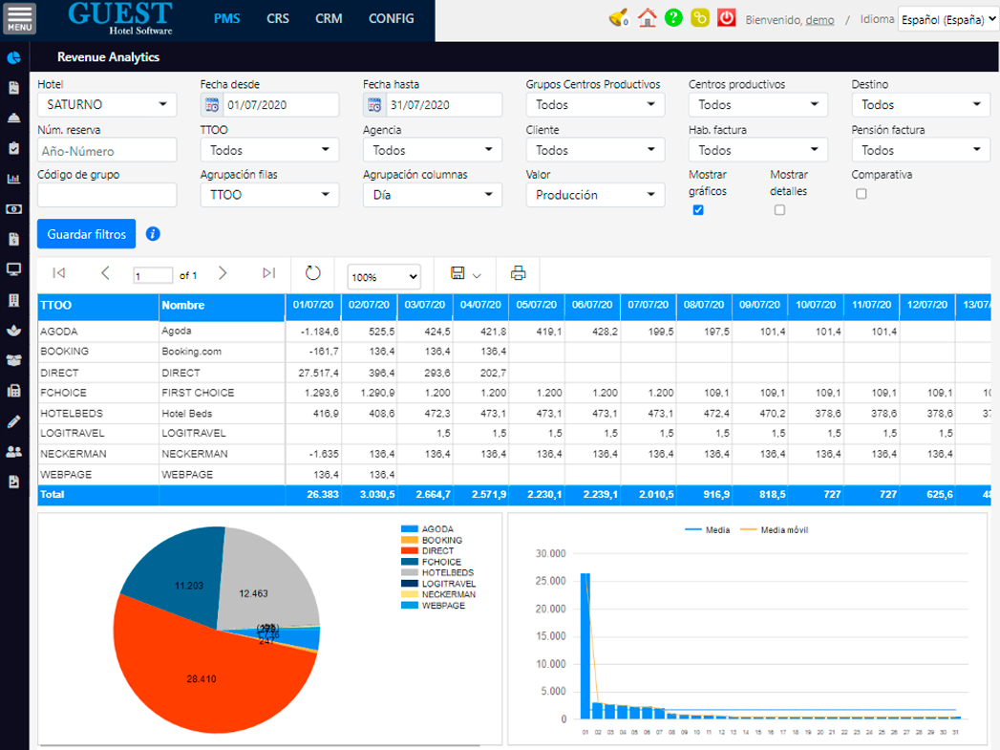Open the invoice dollar document sidebar icon
This screenshot has width=1000, height=750.
(x=13, y=239)
